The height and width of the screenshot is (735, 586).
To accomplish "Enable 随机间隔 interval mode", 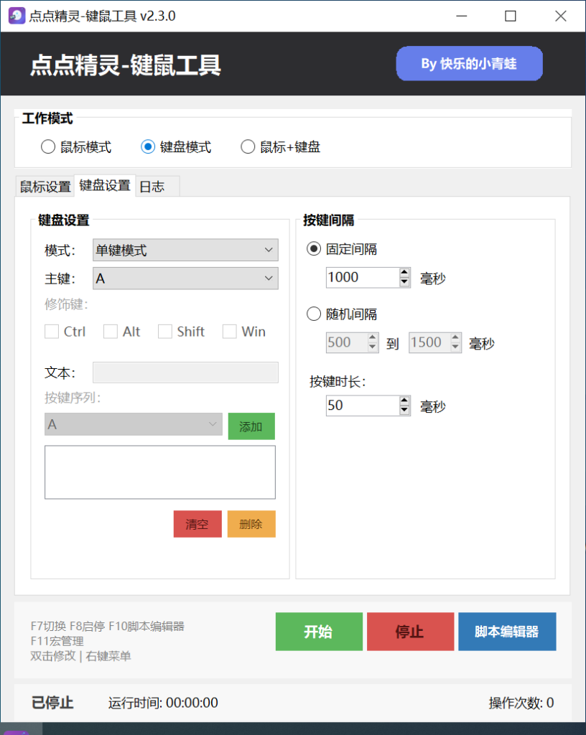I will point(313,314).
